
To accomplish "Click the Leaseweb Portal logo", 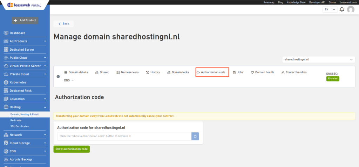I will pos(24,5).
